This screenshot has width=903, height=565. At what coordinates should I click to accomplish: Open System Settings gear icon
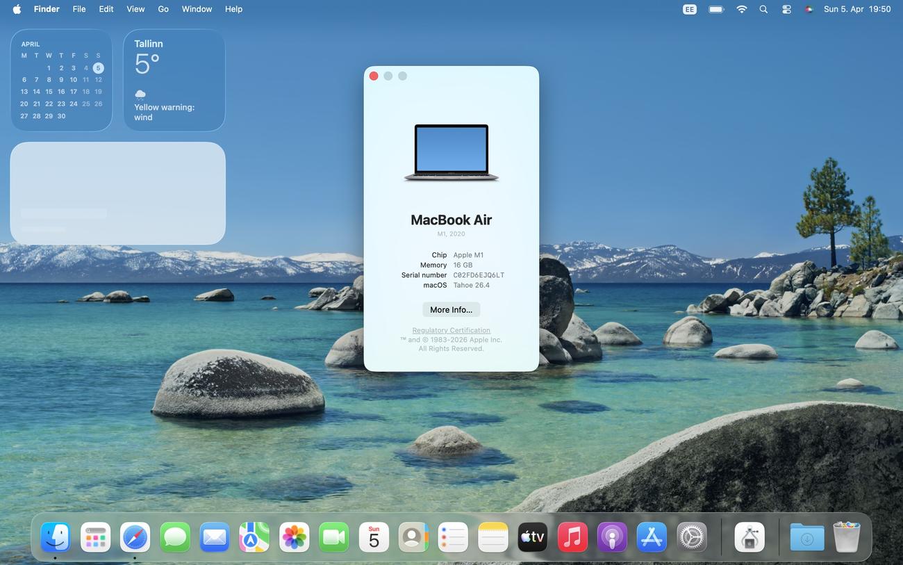coord(692,537)
